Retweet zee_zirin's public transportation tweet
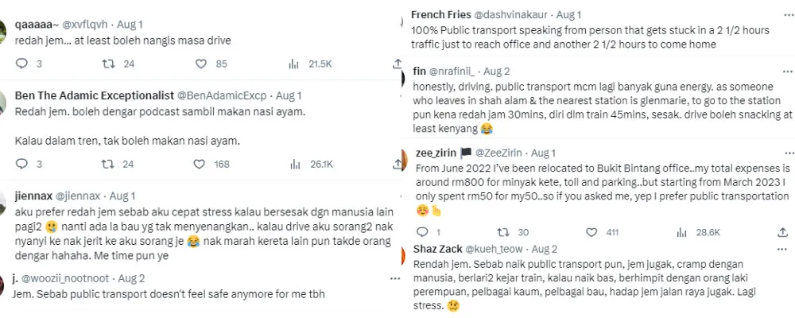The image size is (795, 318). point(502,232)
